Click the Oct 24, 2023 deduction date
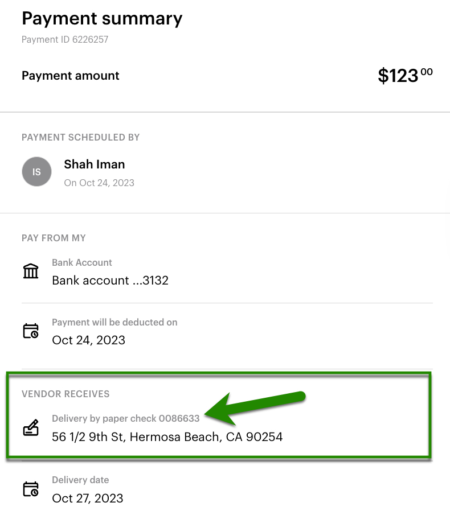Viewport: 450px width, 519px height. 88,340
